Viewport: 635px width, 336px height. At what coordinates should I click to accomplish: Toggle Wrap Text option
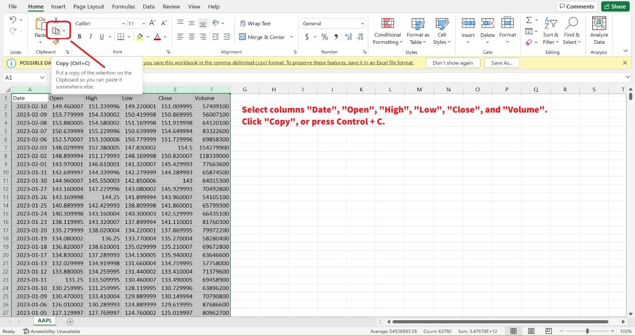point(255,23)
